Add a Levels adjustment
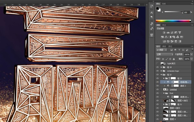The width and height of the screenshot is (194, 122). tap(168, 33)
